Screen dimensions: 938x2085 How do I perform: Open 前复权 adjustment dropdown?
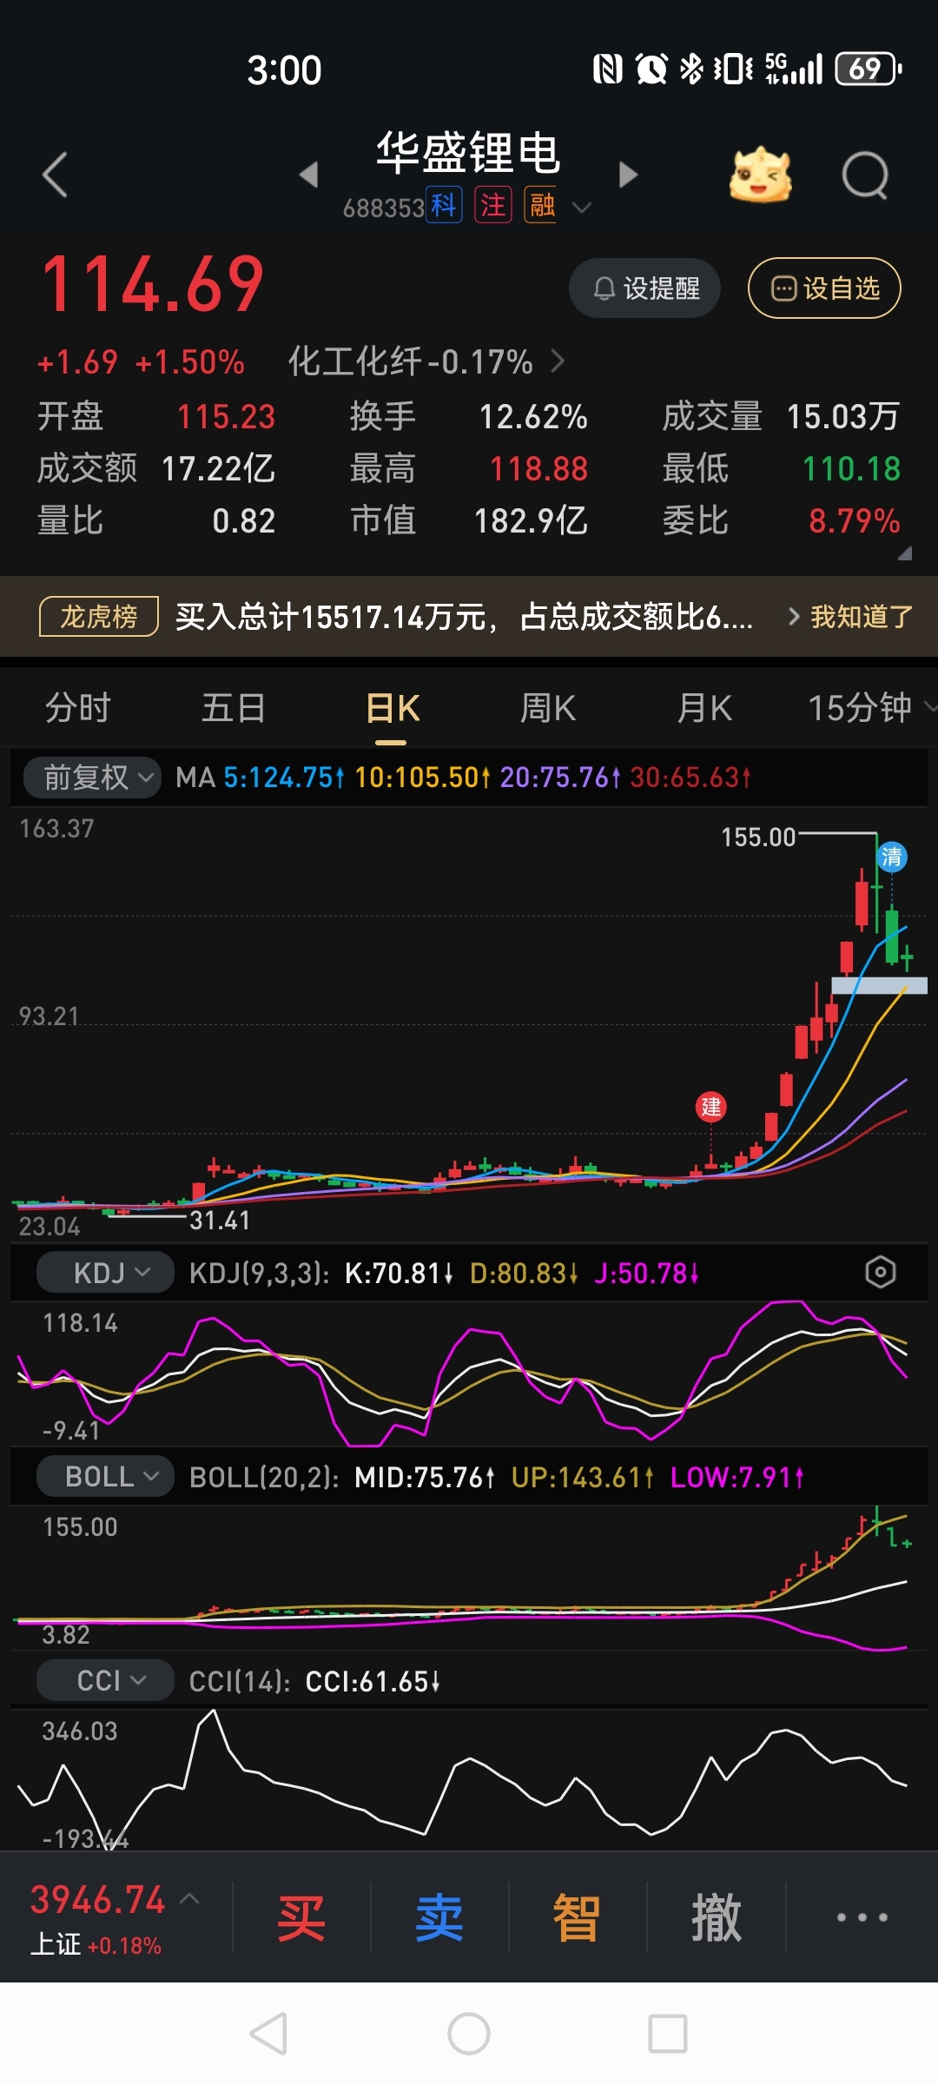(92, 777)
